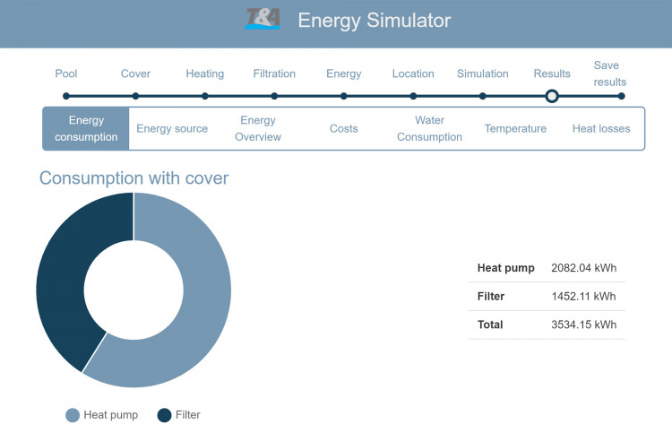Click the Filter legend label
The height and width of the screenshot is (433, 672).
point(188,415)
